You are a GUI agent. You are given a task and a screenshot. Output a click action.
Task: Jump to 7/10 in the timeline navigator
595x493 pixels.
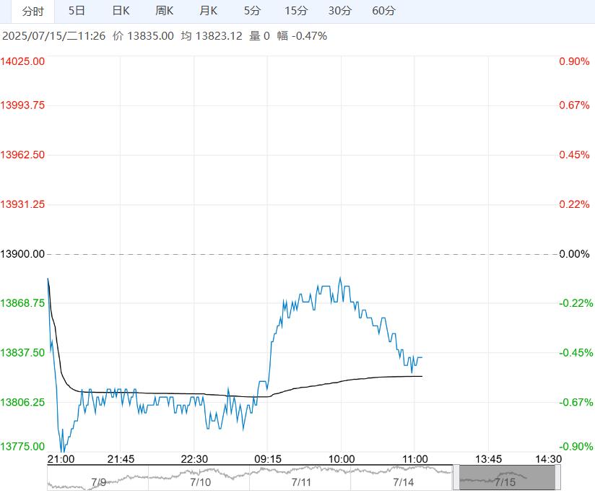tap(199, 481)
